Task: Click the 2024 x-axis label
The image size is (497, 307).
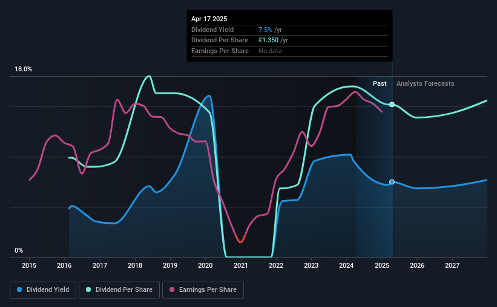Action: pyautogui.click(x=346, y=265)
